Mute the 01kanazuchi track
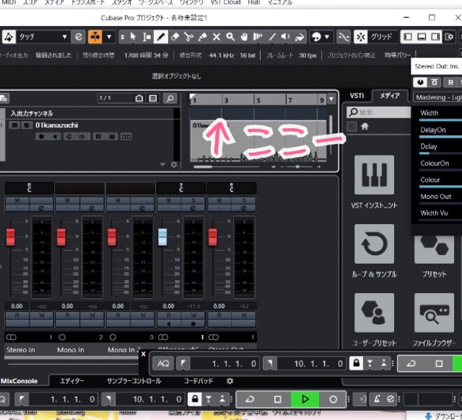The image size is (462, 420). 15,125
